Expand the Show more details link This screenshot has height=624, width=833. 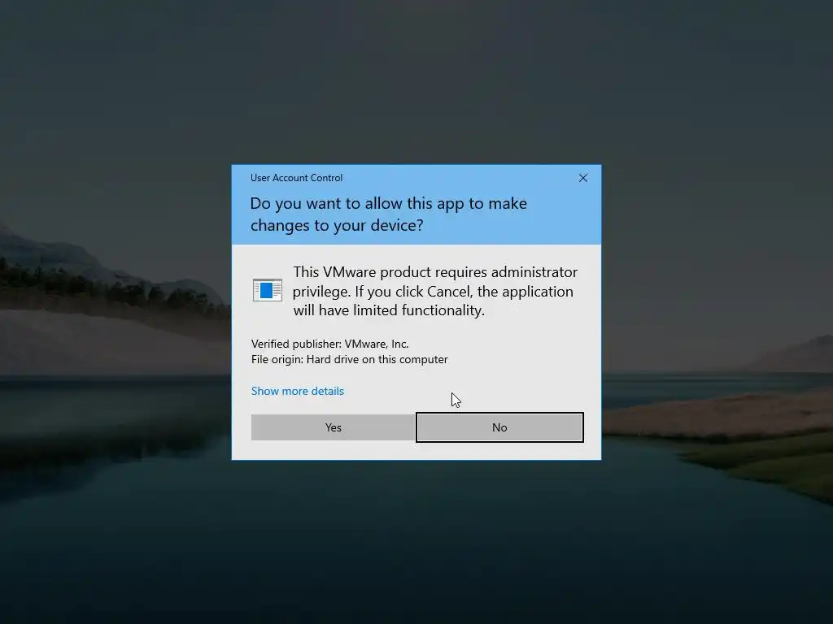click(x=298, y=391)
